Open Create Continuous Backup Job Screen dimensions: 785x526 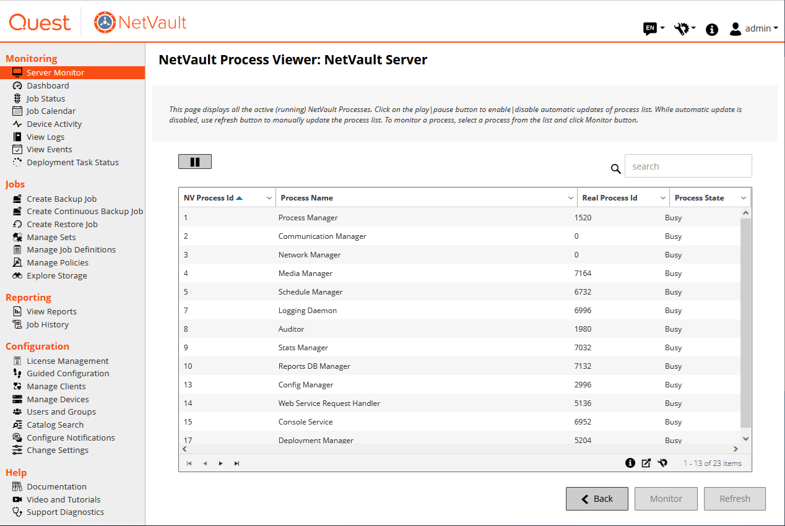click(85, 211)
